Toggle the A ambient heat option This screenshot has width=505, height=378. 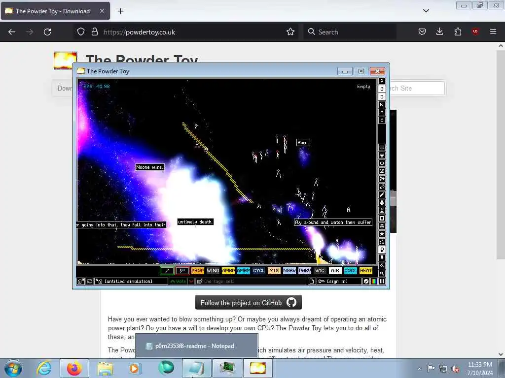click(382, 113)
